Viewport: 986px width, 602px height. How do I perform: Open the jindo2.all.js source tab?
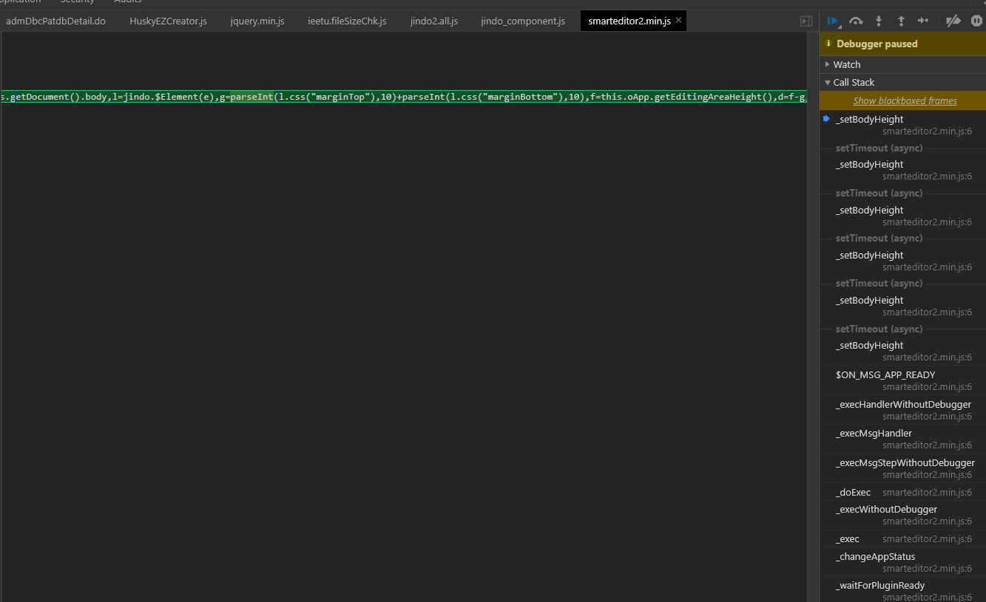[433, 21]
